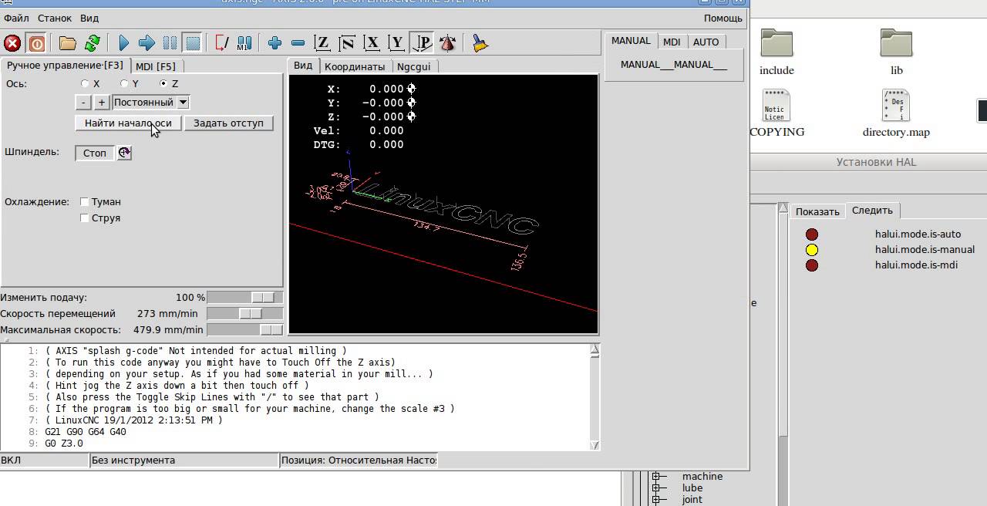Pause program execution in the toolbar

click(x=170, y=43)
